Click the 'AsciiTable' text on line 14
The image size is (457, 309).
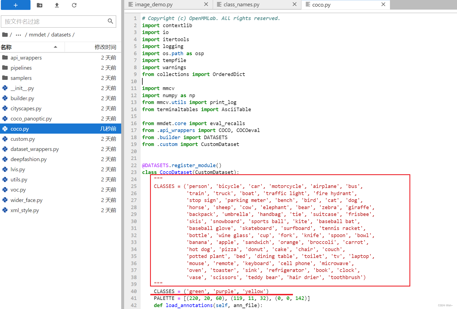click(236, 109)
